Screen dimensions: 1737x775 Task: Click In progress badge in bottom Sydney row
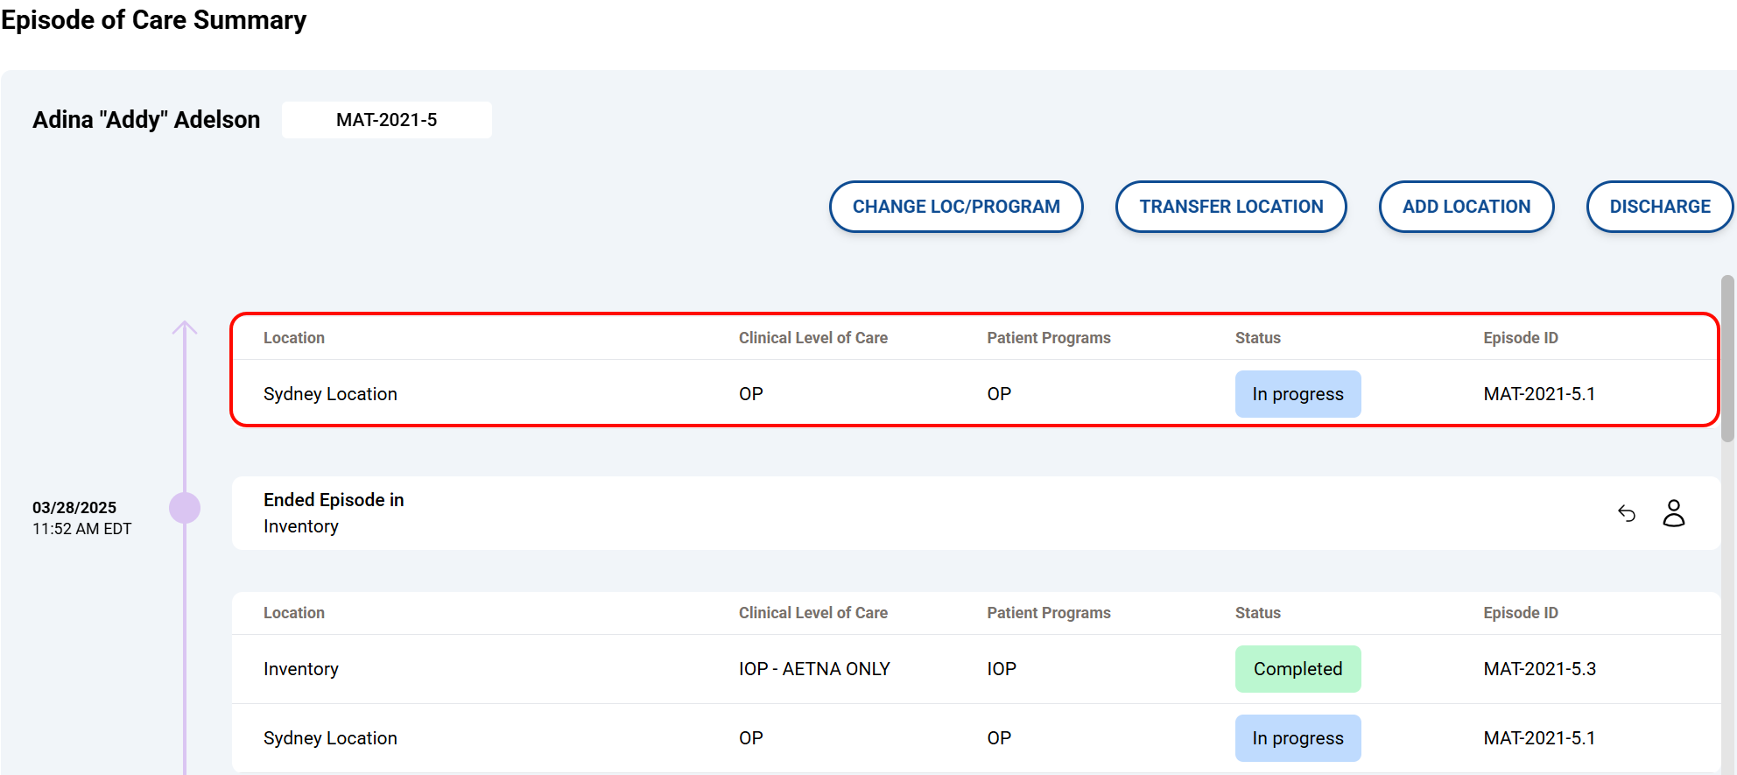pos(1297,738)
